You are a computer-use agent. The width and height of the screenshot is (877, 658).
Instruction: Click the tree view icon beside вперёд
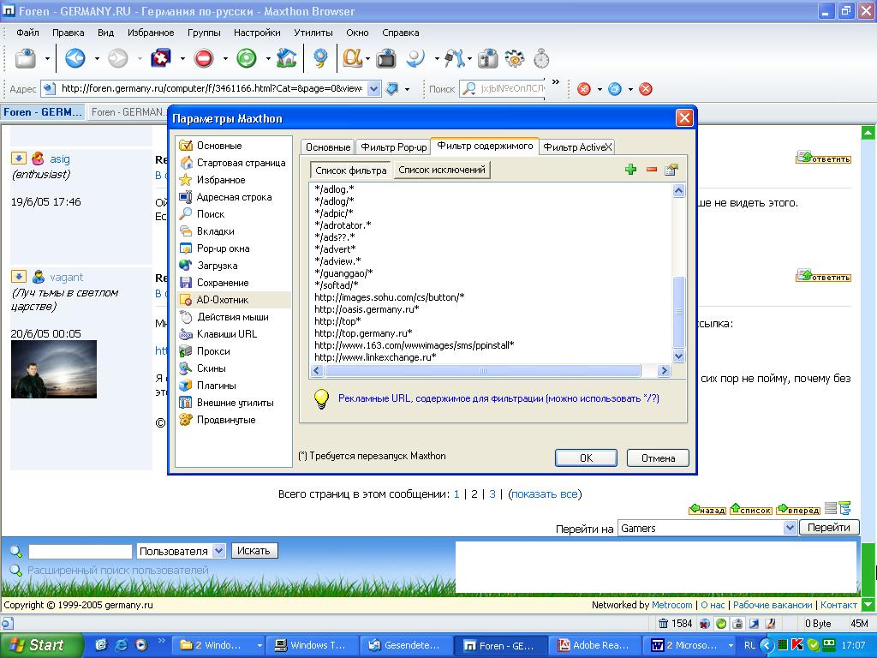(x=844, y=508)
